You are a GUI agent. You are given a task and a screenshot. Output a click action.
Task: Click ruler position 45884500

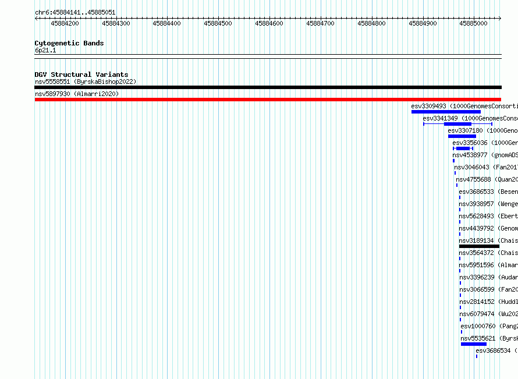pos(218,23)
